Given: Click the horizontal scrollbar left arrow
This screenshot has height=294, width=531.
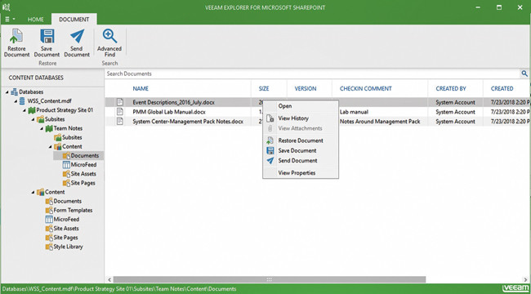Looking at the screenshot, I should click(x=109, y=280).
